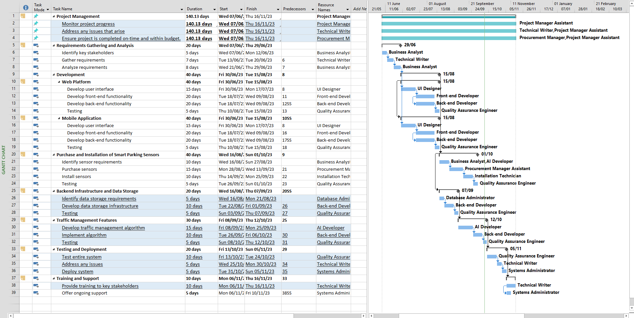Image resolution: width=634 pixels, height=318 pixels.
Task: Open the Task Name column filter dropdown
Action: point(182,9)
